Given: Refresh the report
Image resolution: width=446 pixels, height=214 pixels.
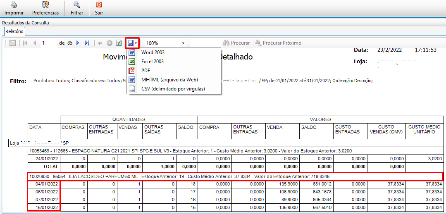Looking at the screenshot, I should pos(119,43).
